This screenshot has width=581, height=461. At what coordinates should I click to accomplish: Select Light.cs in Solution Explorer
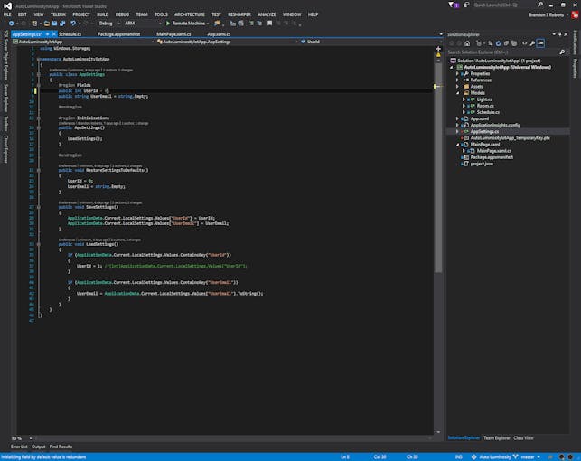(x=484, y=99)
